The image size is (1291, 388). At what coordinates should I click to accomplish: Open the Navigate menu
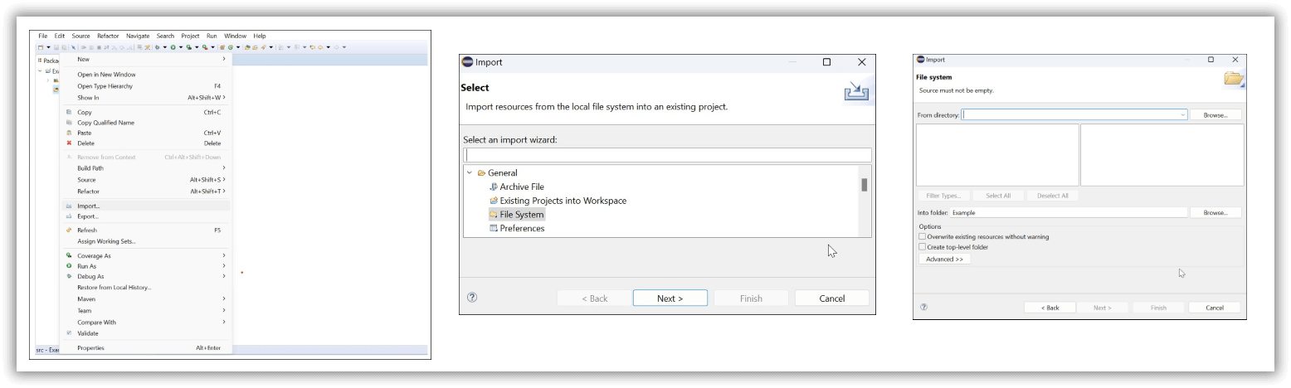[139, 36]
